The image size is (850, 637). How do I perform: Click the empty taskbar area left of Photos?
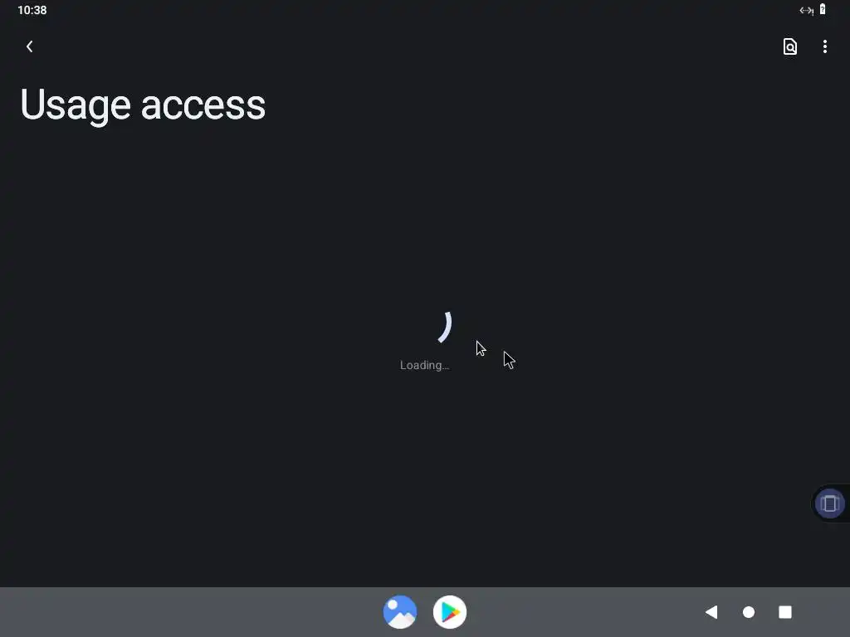[x=190, y=612]
